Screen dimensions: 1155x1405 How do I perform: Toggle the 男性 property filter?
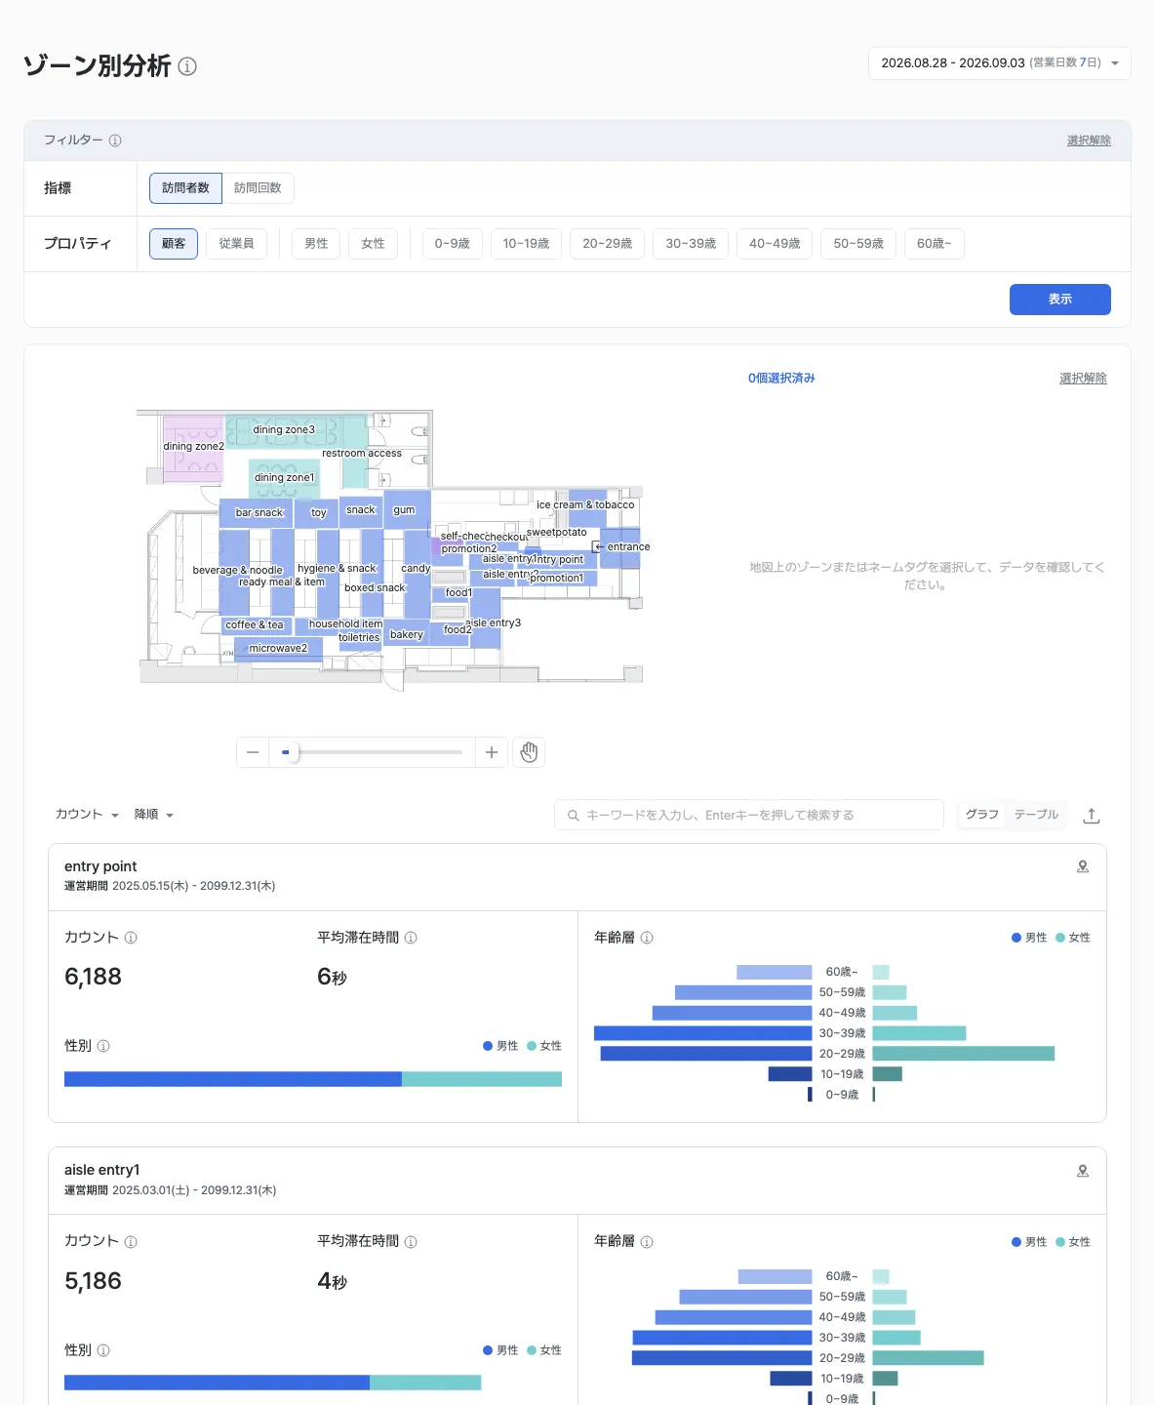click(316, 244)
